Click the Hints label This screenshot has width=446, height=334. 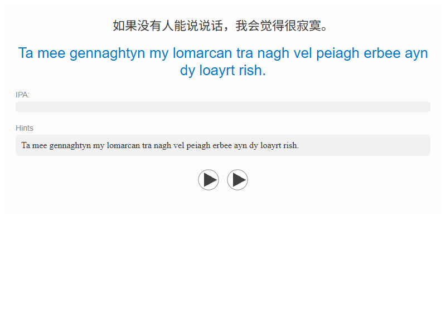25,128
